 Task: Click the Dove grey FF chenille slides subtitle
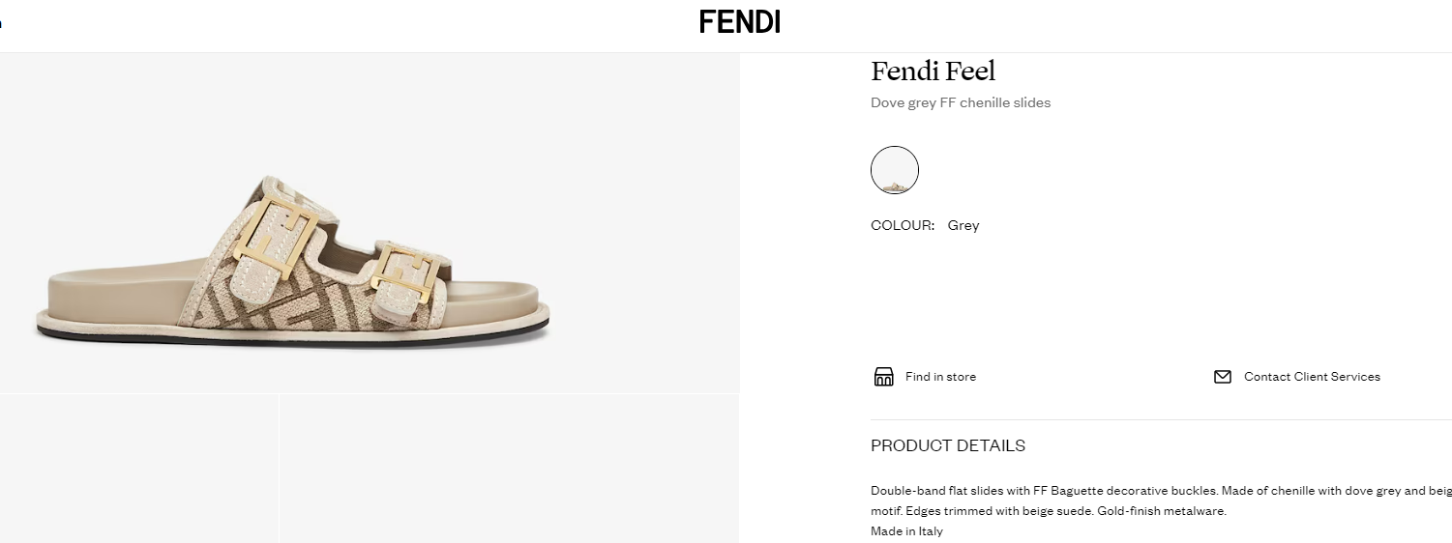click(x=961, y=102)
